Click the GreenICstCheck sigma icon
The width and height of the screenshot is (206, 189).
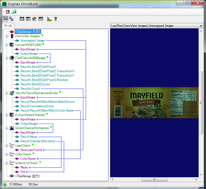coord(12,163)
